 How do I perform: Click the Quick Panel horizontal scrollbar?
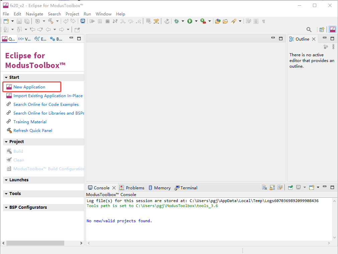click(35, 243)
